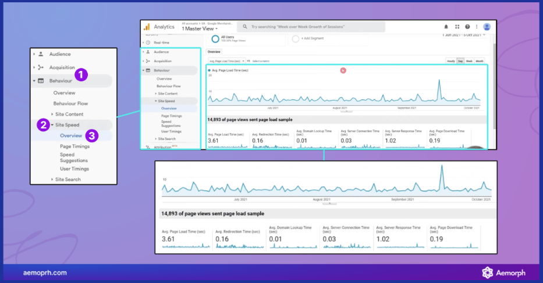
Task: Click the Real-time clock icon in the Analytics sidebar
Action: pyautogui.click(x=148, y=42)
